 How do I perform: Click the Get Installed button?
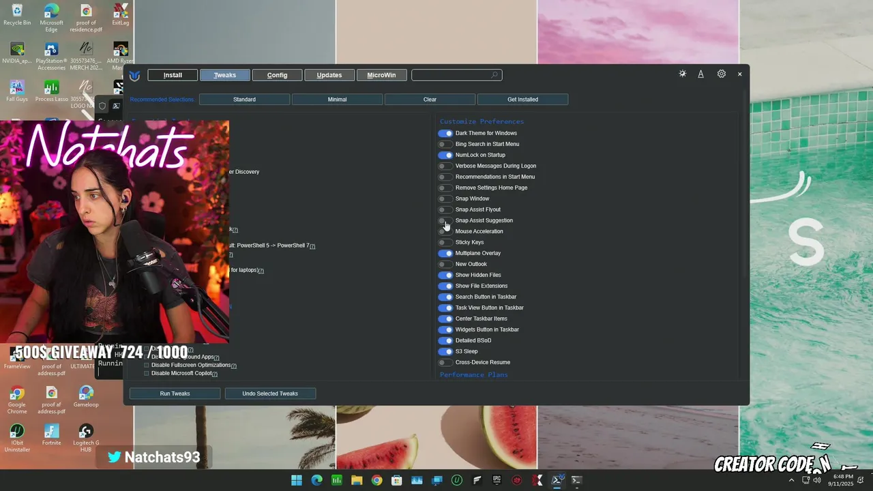point(522,100)
